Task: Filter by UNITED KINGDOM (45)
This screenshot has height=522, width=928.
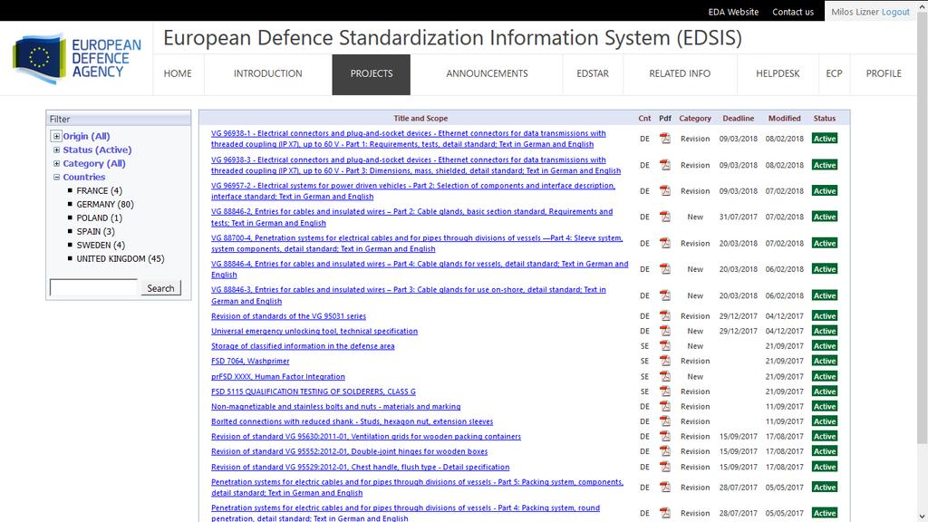Action: pos(121,258)
